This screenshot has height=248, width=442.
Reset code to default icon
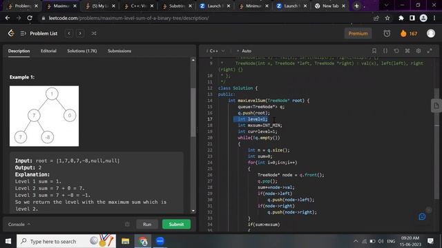396,50
